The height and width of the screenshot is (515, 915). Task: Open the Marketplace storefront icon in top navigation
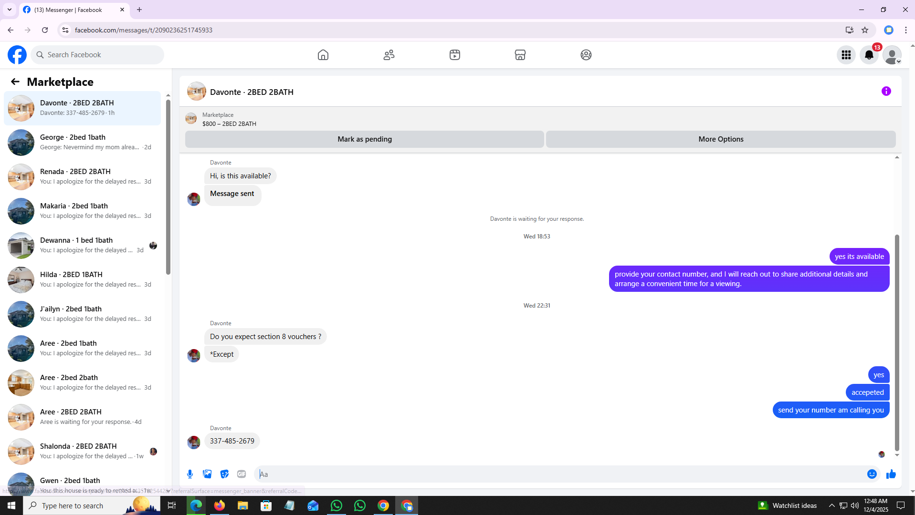pyautogui.click(x=520, y=55)
